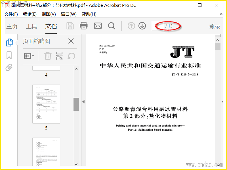Screen dimensions: 227x170
Task: Open the 视图(V) menu
Action: [x=49, y=14]
